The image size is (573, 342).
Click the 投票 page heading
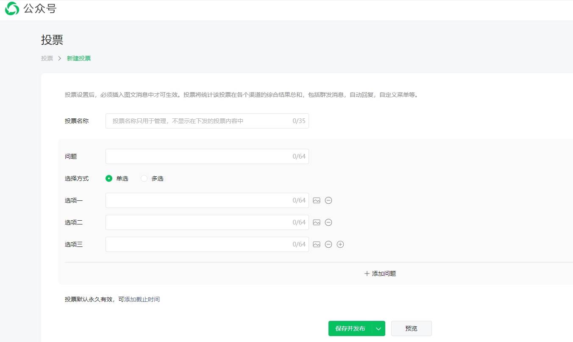pos(52,40)
